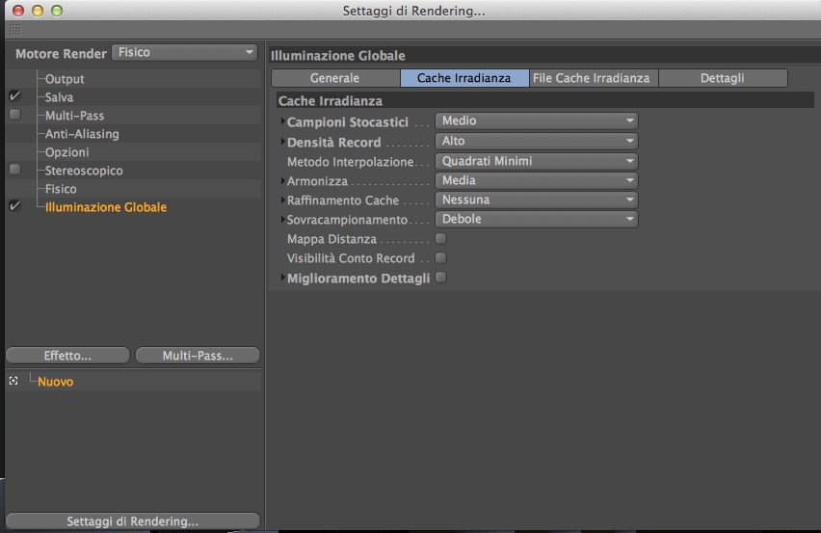
Task: Select Fisico in the settings tree
Action: (61, 189)
